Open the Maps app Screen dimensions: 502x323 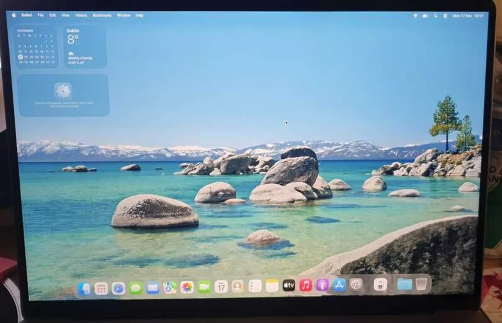169,287
